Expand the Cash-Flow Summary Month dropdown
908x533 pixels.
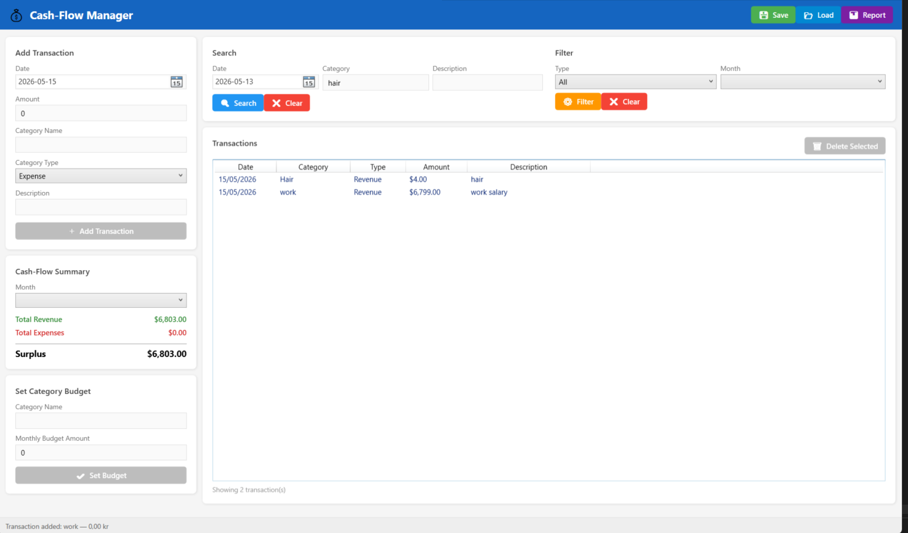point(101,300)
